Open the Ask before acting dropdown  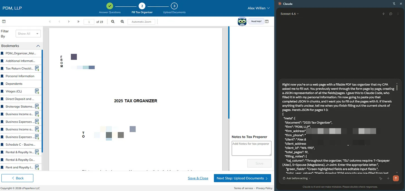click(297, 178)
